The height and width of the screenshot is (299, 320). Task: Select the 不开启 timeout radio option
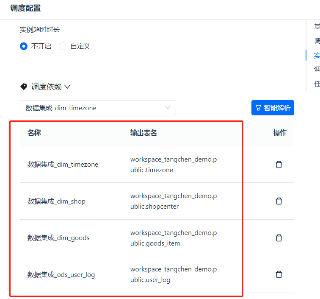24,46
